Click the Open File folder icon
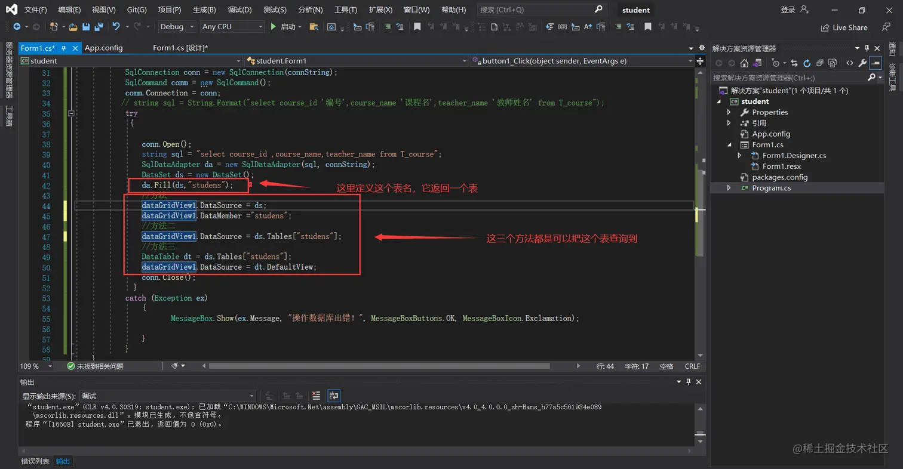The width and height of the screenshot is (903, 469). point(73,27)
